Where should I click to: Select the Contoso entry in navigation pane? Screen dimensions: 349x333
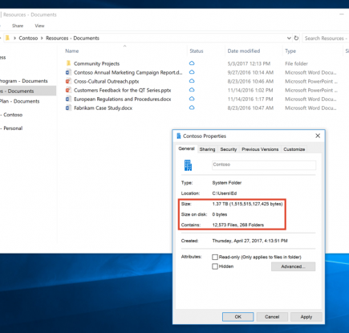12,115
